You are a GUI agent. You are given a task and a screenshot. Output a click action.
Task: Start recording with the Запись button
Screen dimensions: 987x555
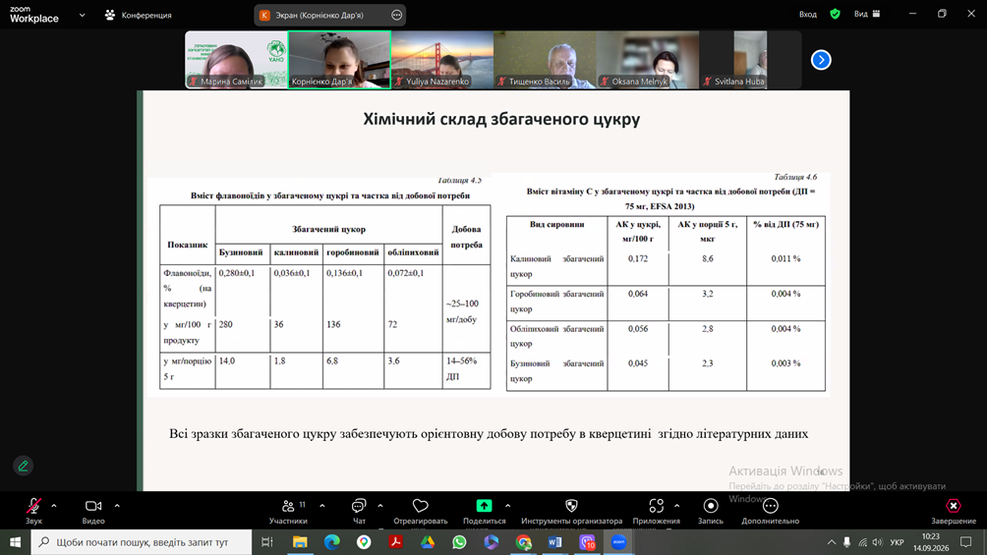tap(710, 511)
